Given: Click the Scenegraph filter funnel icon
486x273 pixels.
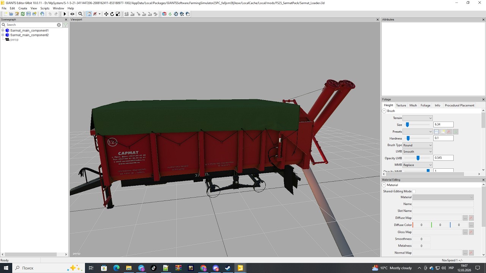Looking at the screenshot, I should pos(65,25).
